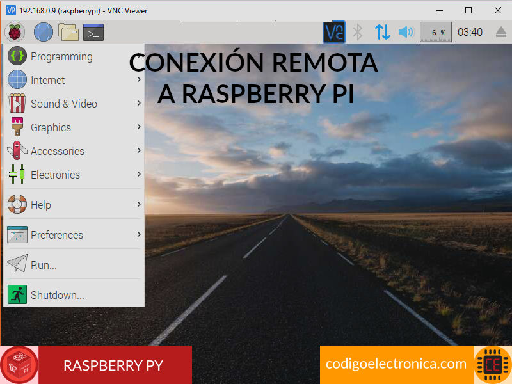Open the Programming menu category

(74, 56)
